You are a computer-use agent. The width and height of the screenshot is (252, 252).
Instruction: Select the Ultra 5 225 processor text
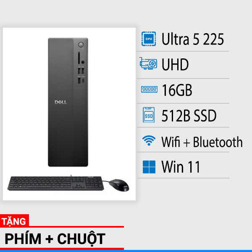pyautogui.click(x=192, y=39)
